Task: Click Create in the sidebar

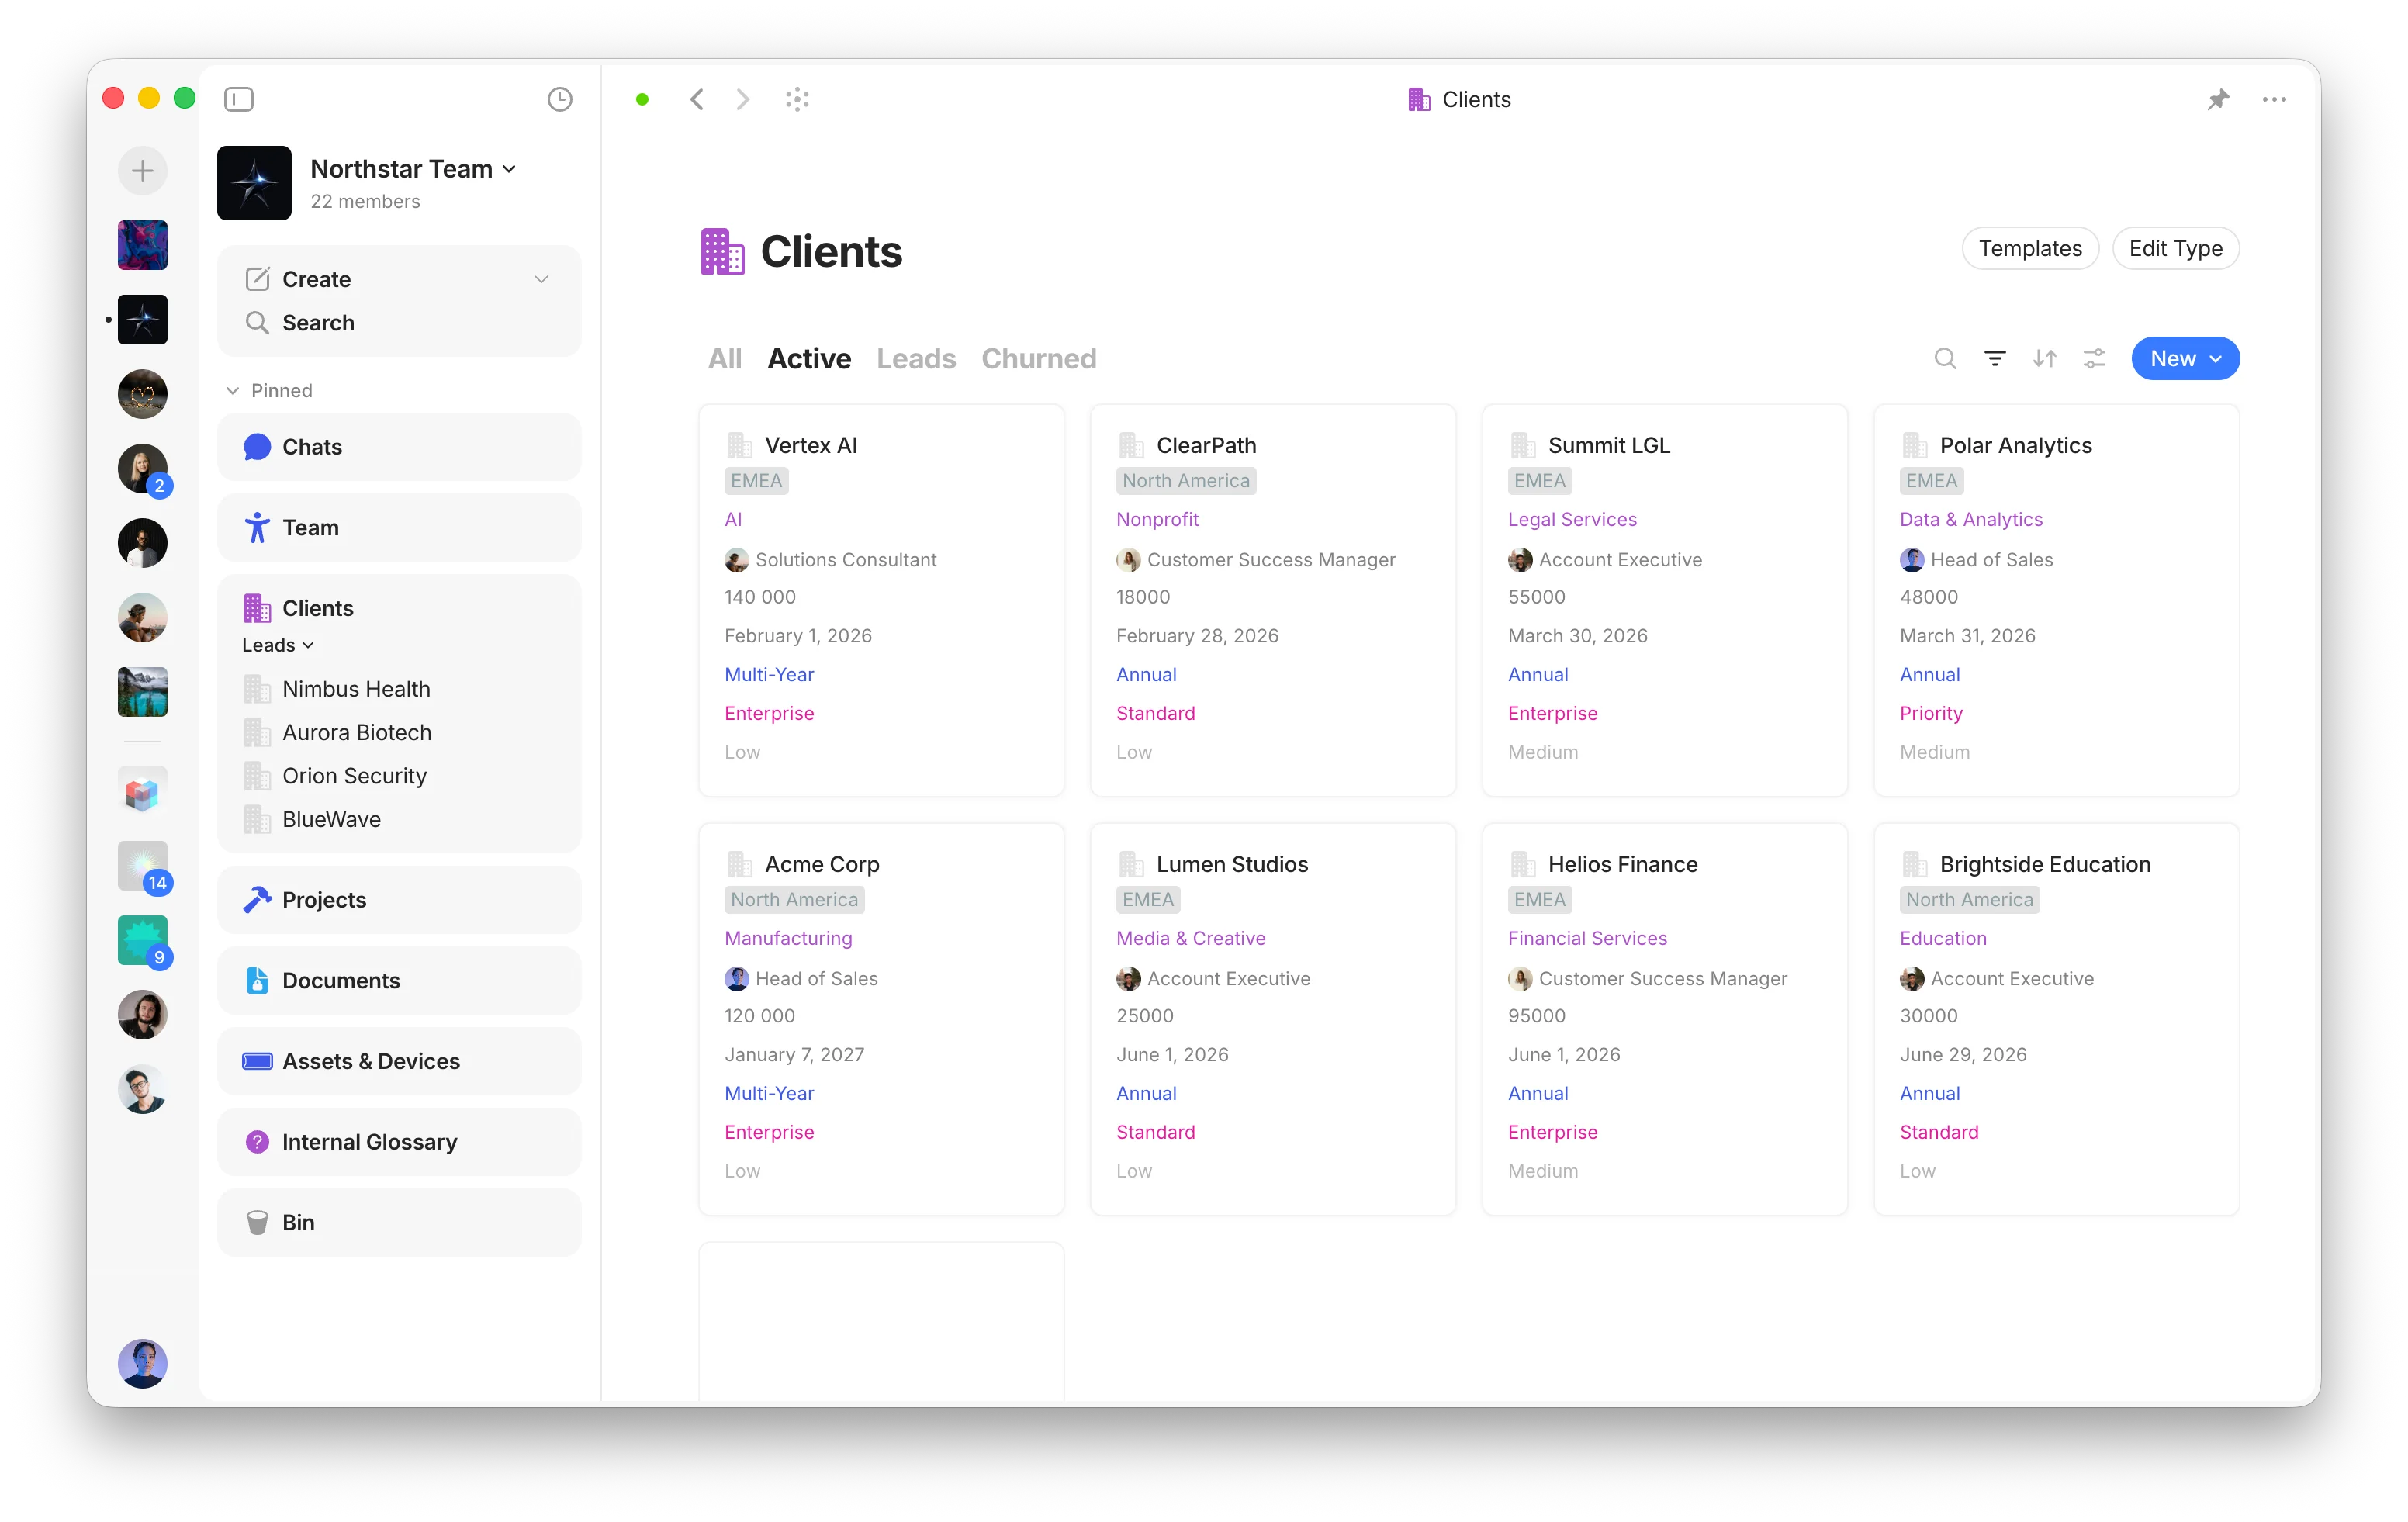Action: pyautogui.click(x=316, y=279)
